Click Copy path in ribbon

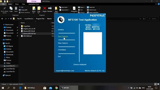tap(23, 10)
